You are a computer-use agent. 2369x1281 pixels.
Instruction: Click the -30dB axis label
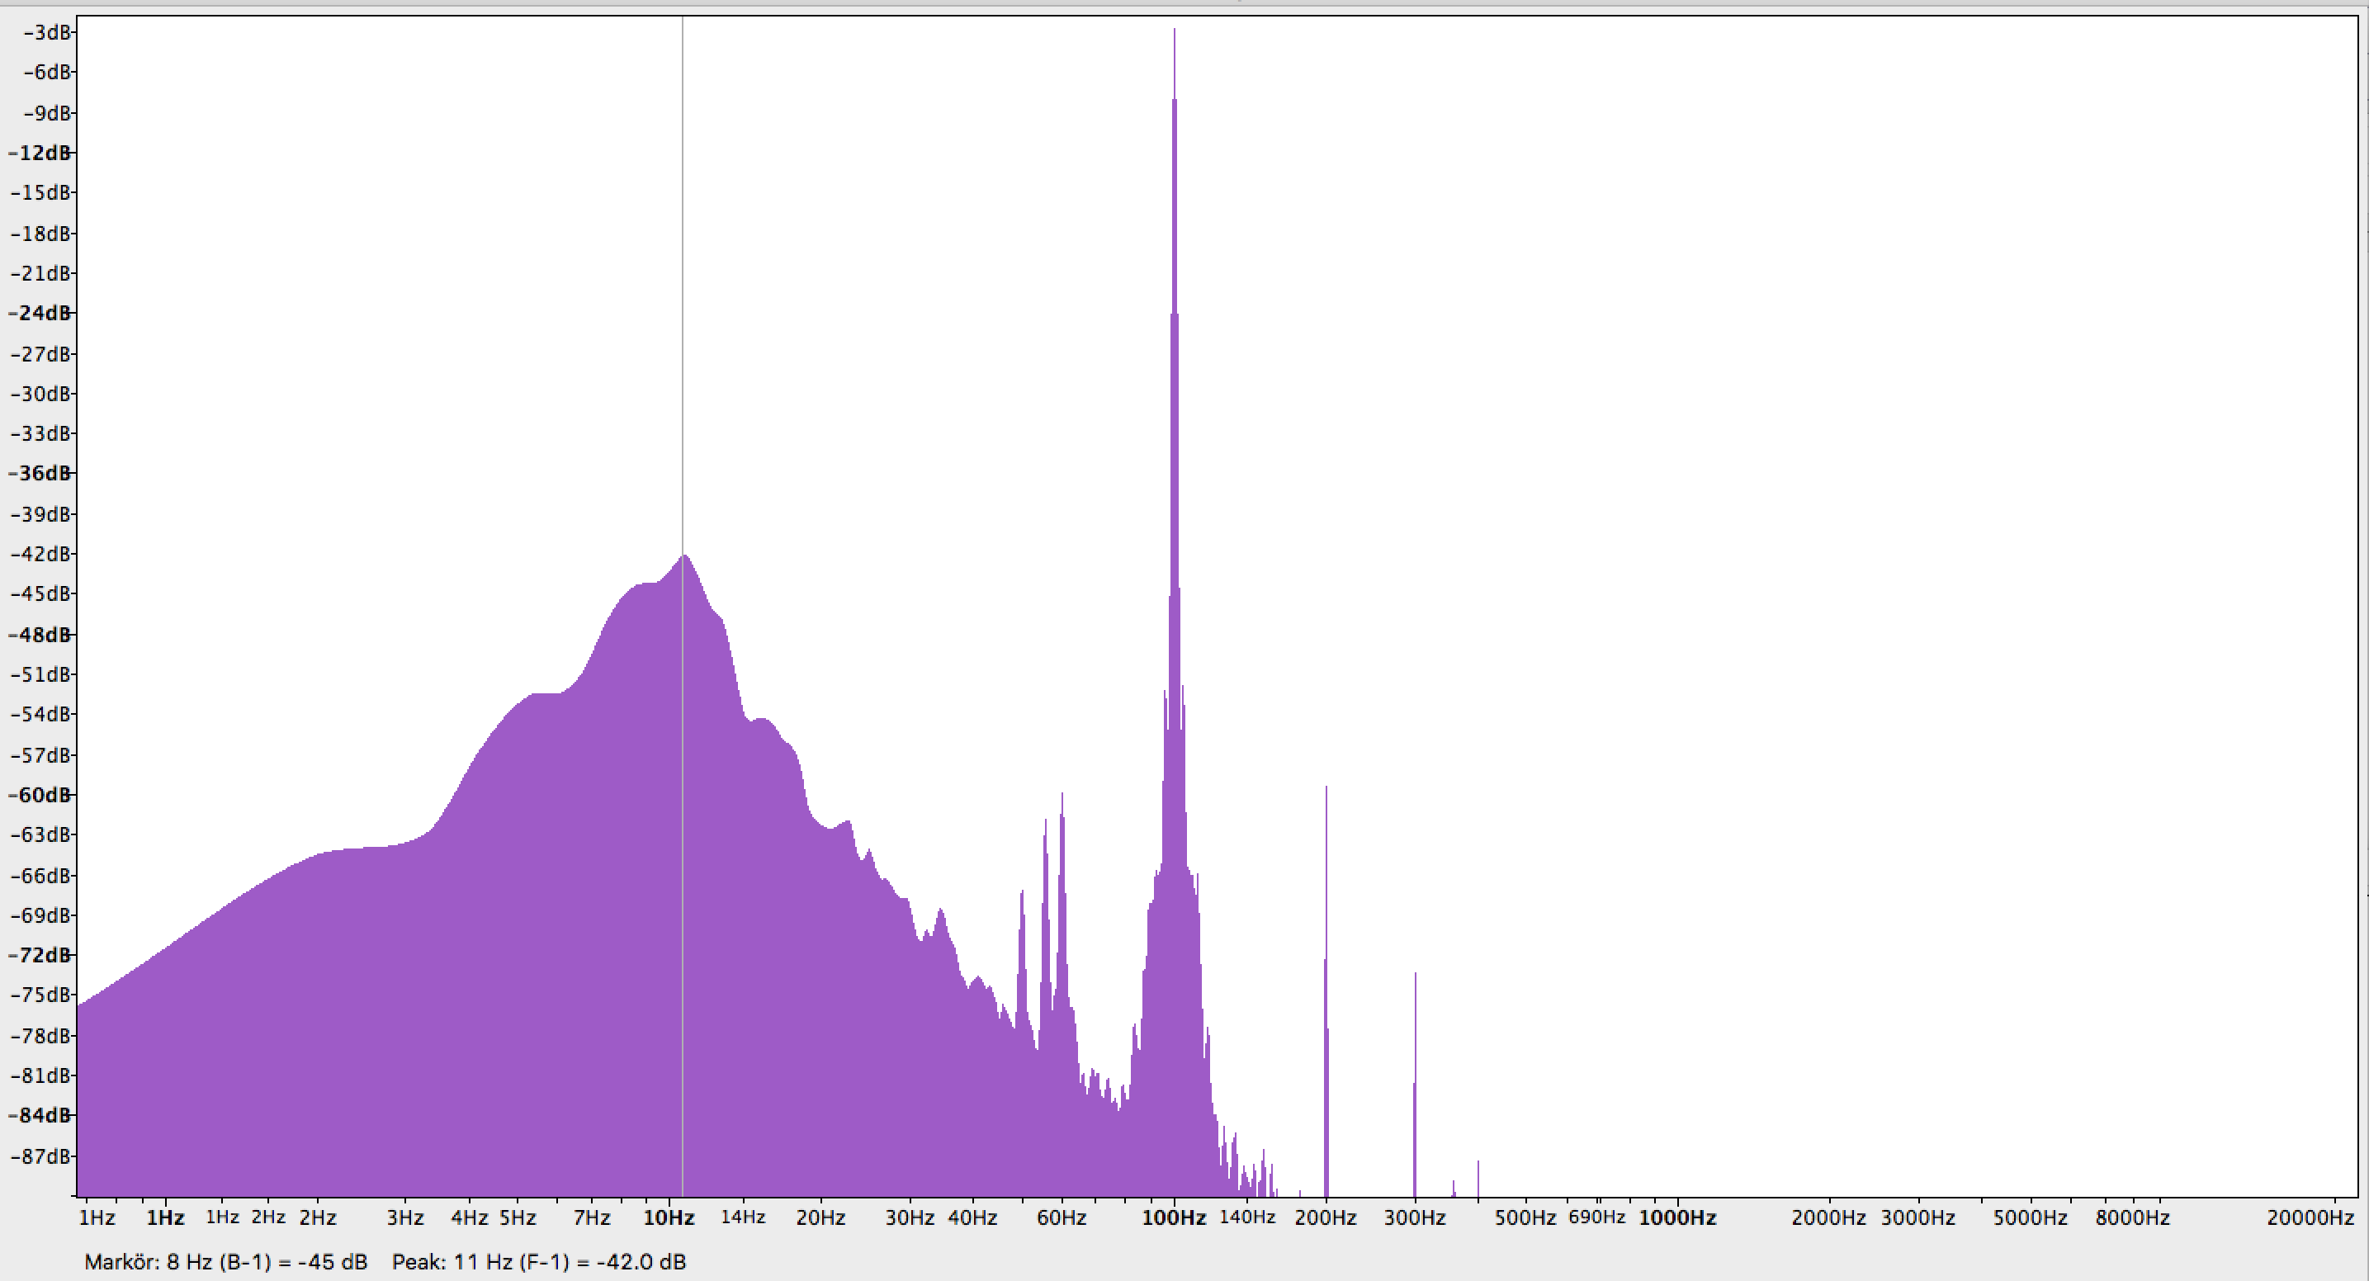(x=40, y=394)
